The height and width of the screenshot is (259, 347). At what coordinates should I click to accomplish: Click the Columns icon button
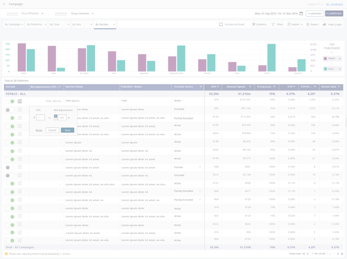259,25
